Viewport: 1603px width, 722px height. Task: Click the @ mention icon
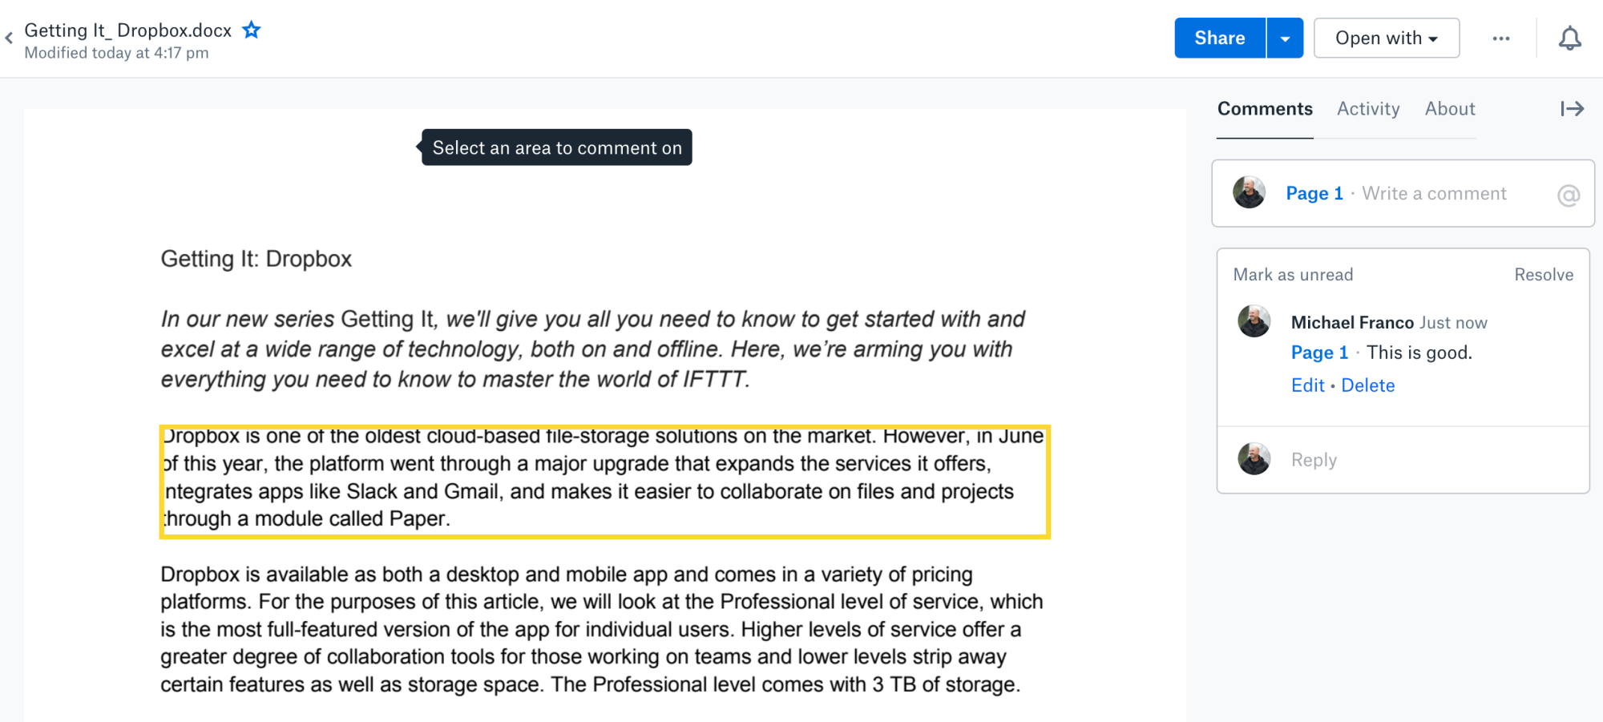click(1568, 195)
